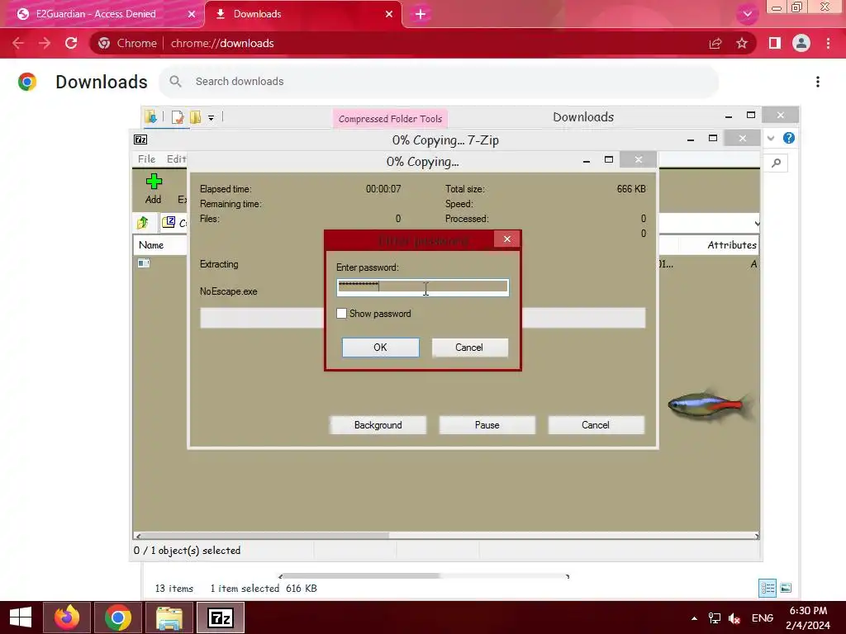Open Chrome main three-dot menu

(x=828, y=43)
